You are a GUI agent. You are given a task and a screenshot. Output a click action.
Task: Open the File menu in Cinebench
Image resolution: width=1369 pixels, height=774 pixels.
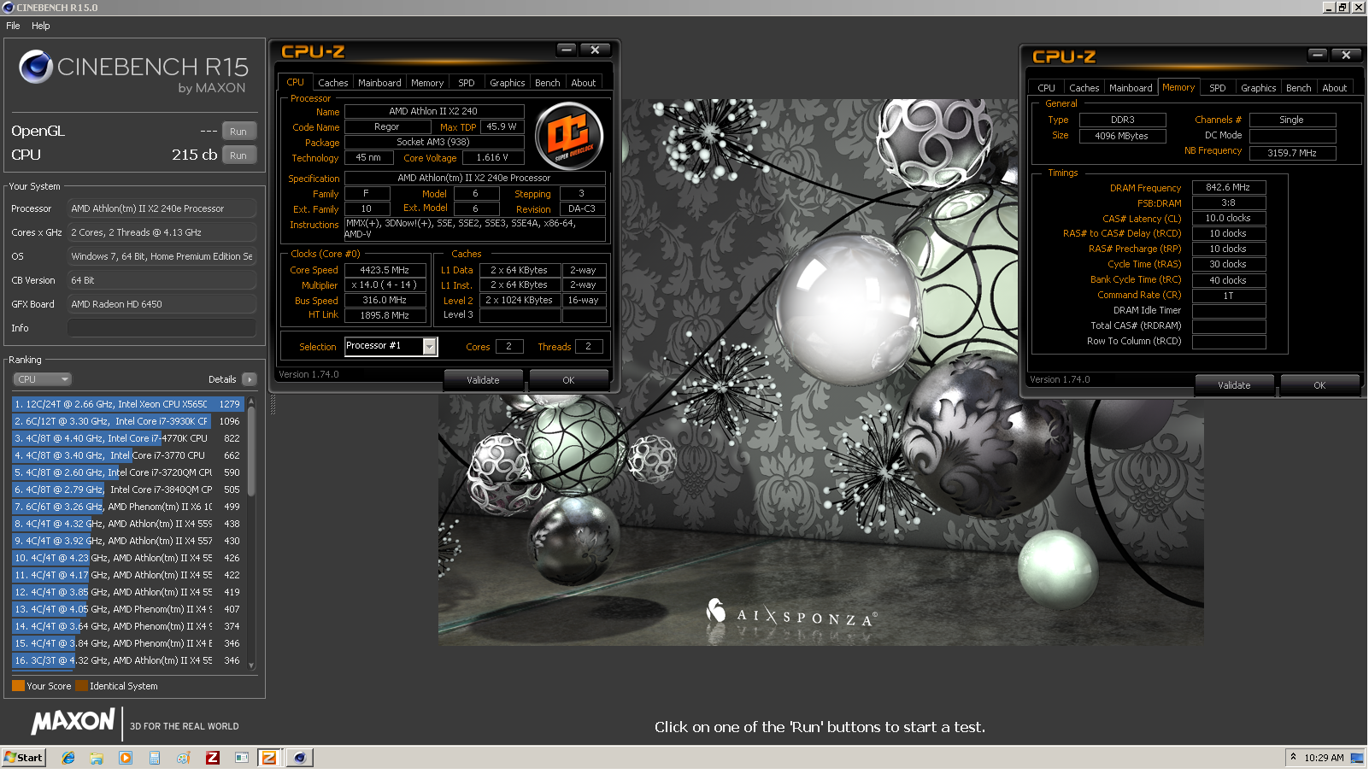(x=13, y=26)
